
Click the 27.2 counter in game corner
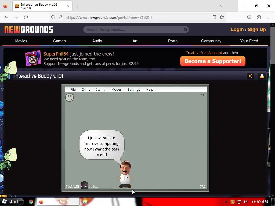click(x=202, y=187)
